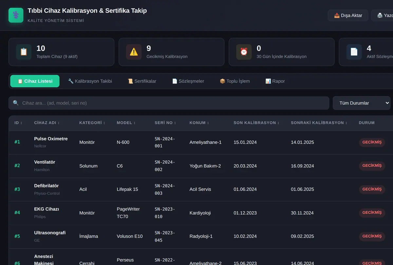This screenshot has width=393, height=265.
Task: Sort by Seri No column header
Action: 165,123
